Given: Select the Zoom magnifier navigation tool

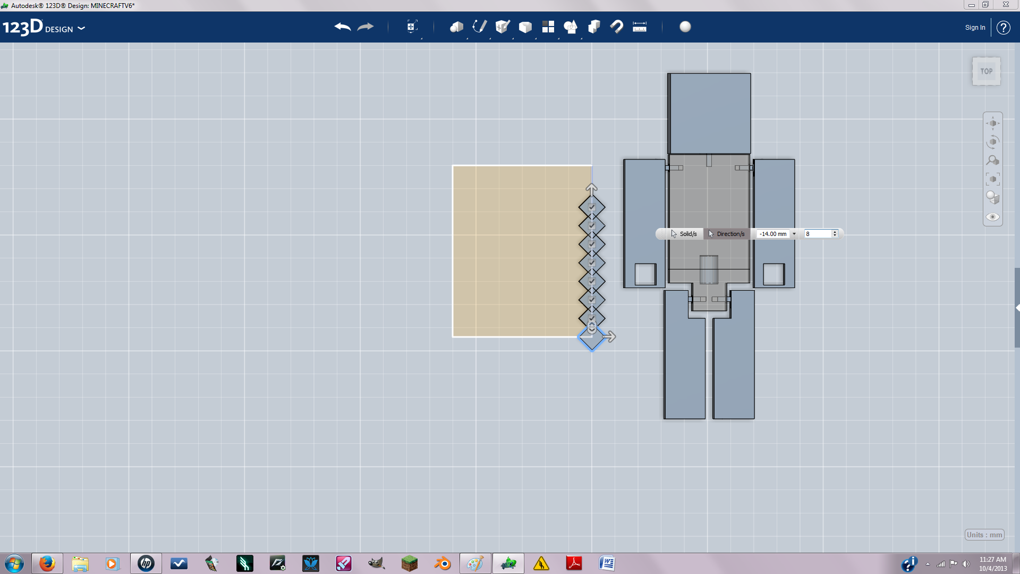Looking at the screenshot, I should (993, 161).
